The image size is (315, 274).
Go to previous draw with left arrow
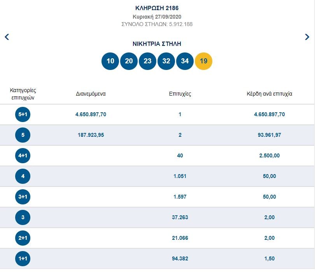pyautogui.click(x=7, y=37)
